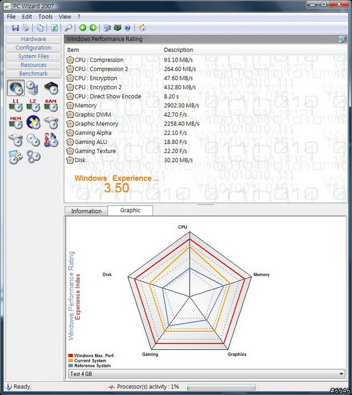Click the green Refresh toolbar icon
Viewport: 352px width, 395px height.
click(54, 28)
